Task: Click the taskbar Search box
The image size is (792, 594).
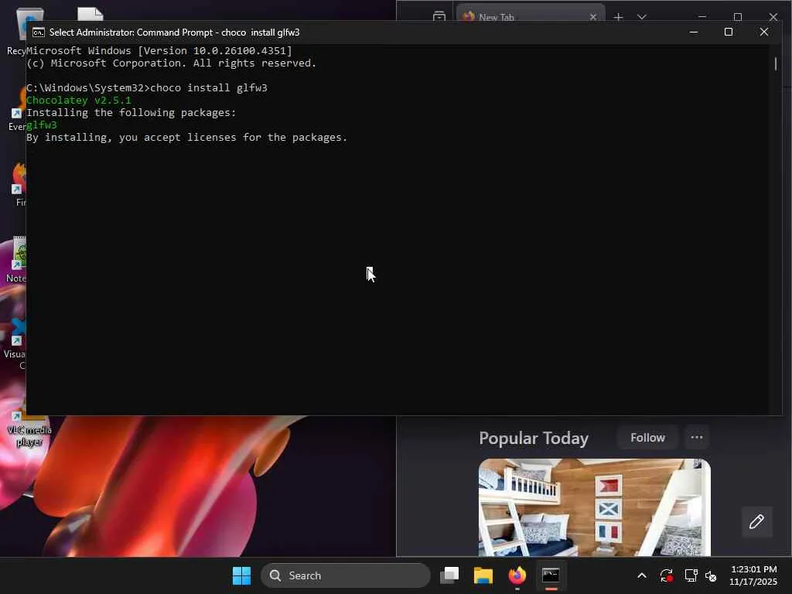Action: click(x=346, y=575)
